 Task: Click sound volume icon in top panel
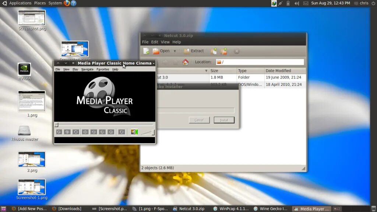click(x=297, y=3)
